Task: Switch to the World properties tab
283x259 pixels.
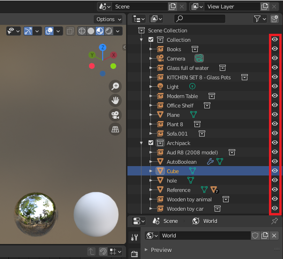Action: coord(205,221)
